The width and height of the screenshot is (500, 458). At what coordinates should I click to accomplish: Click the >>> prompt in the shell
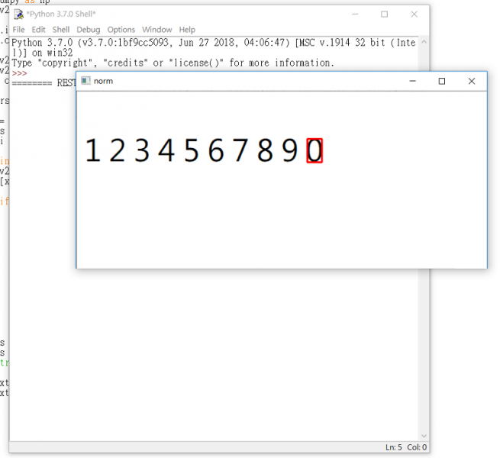[x=19, y=73]
